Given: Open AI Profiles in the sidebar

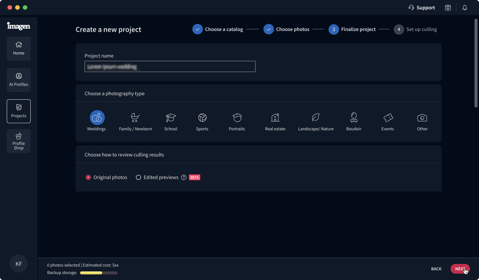Looking at the screenshot, I should coord(19,80).
